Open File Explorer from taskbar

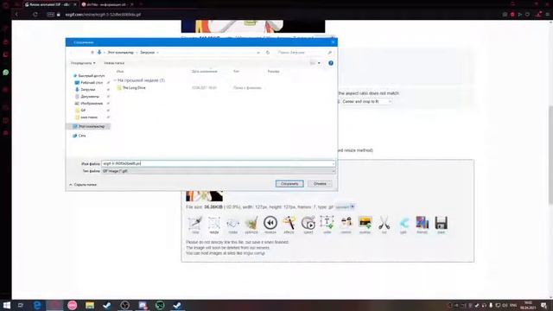tap(90, 305)
